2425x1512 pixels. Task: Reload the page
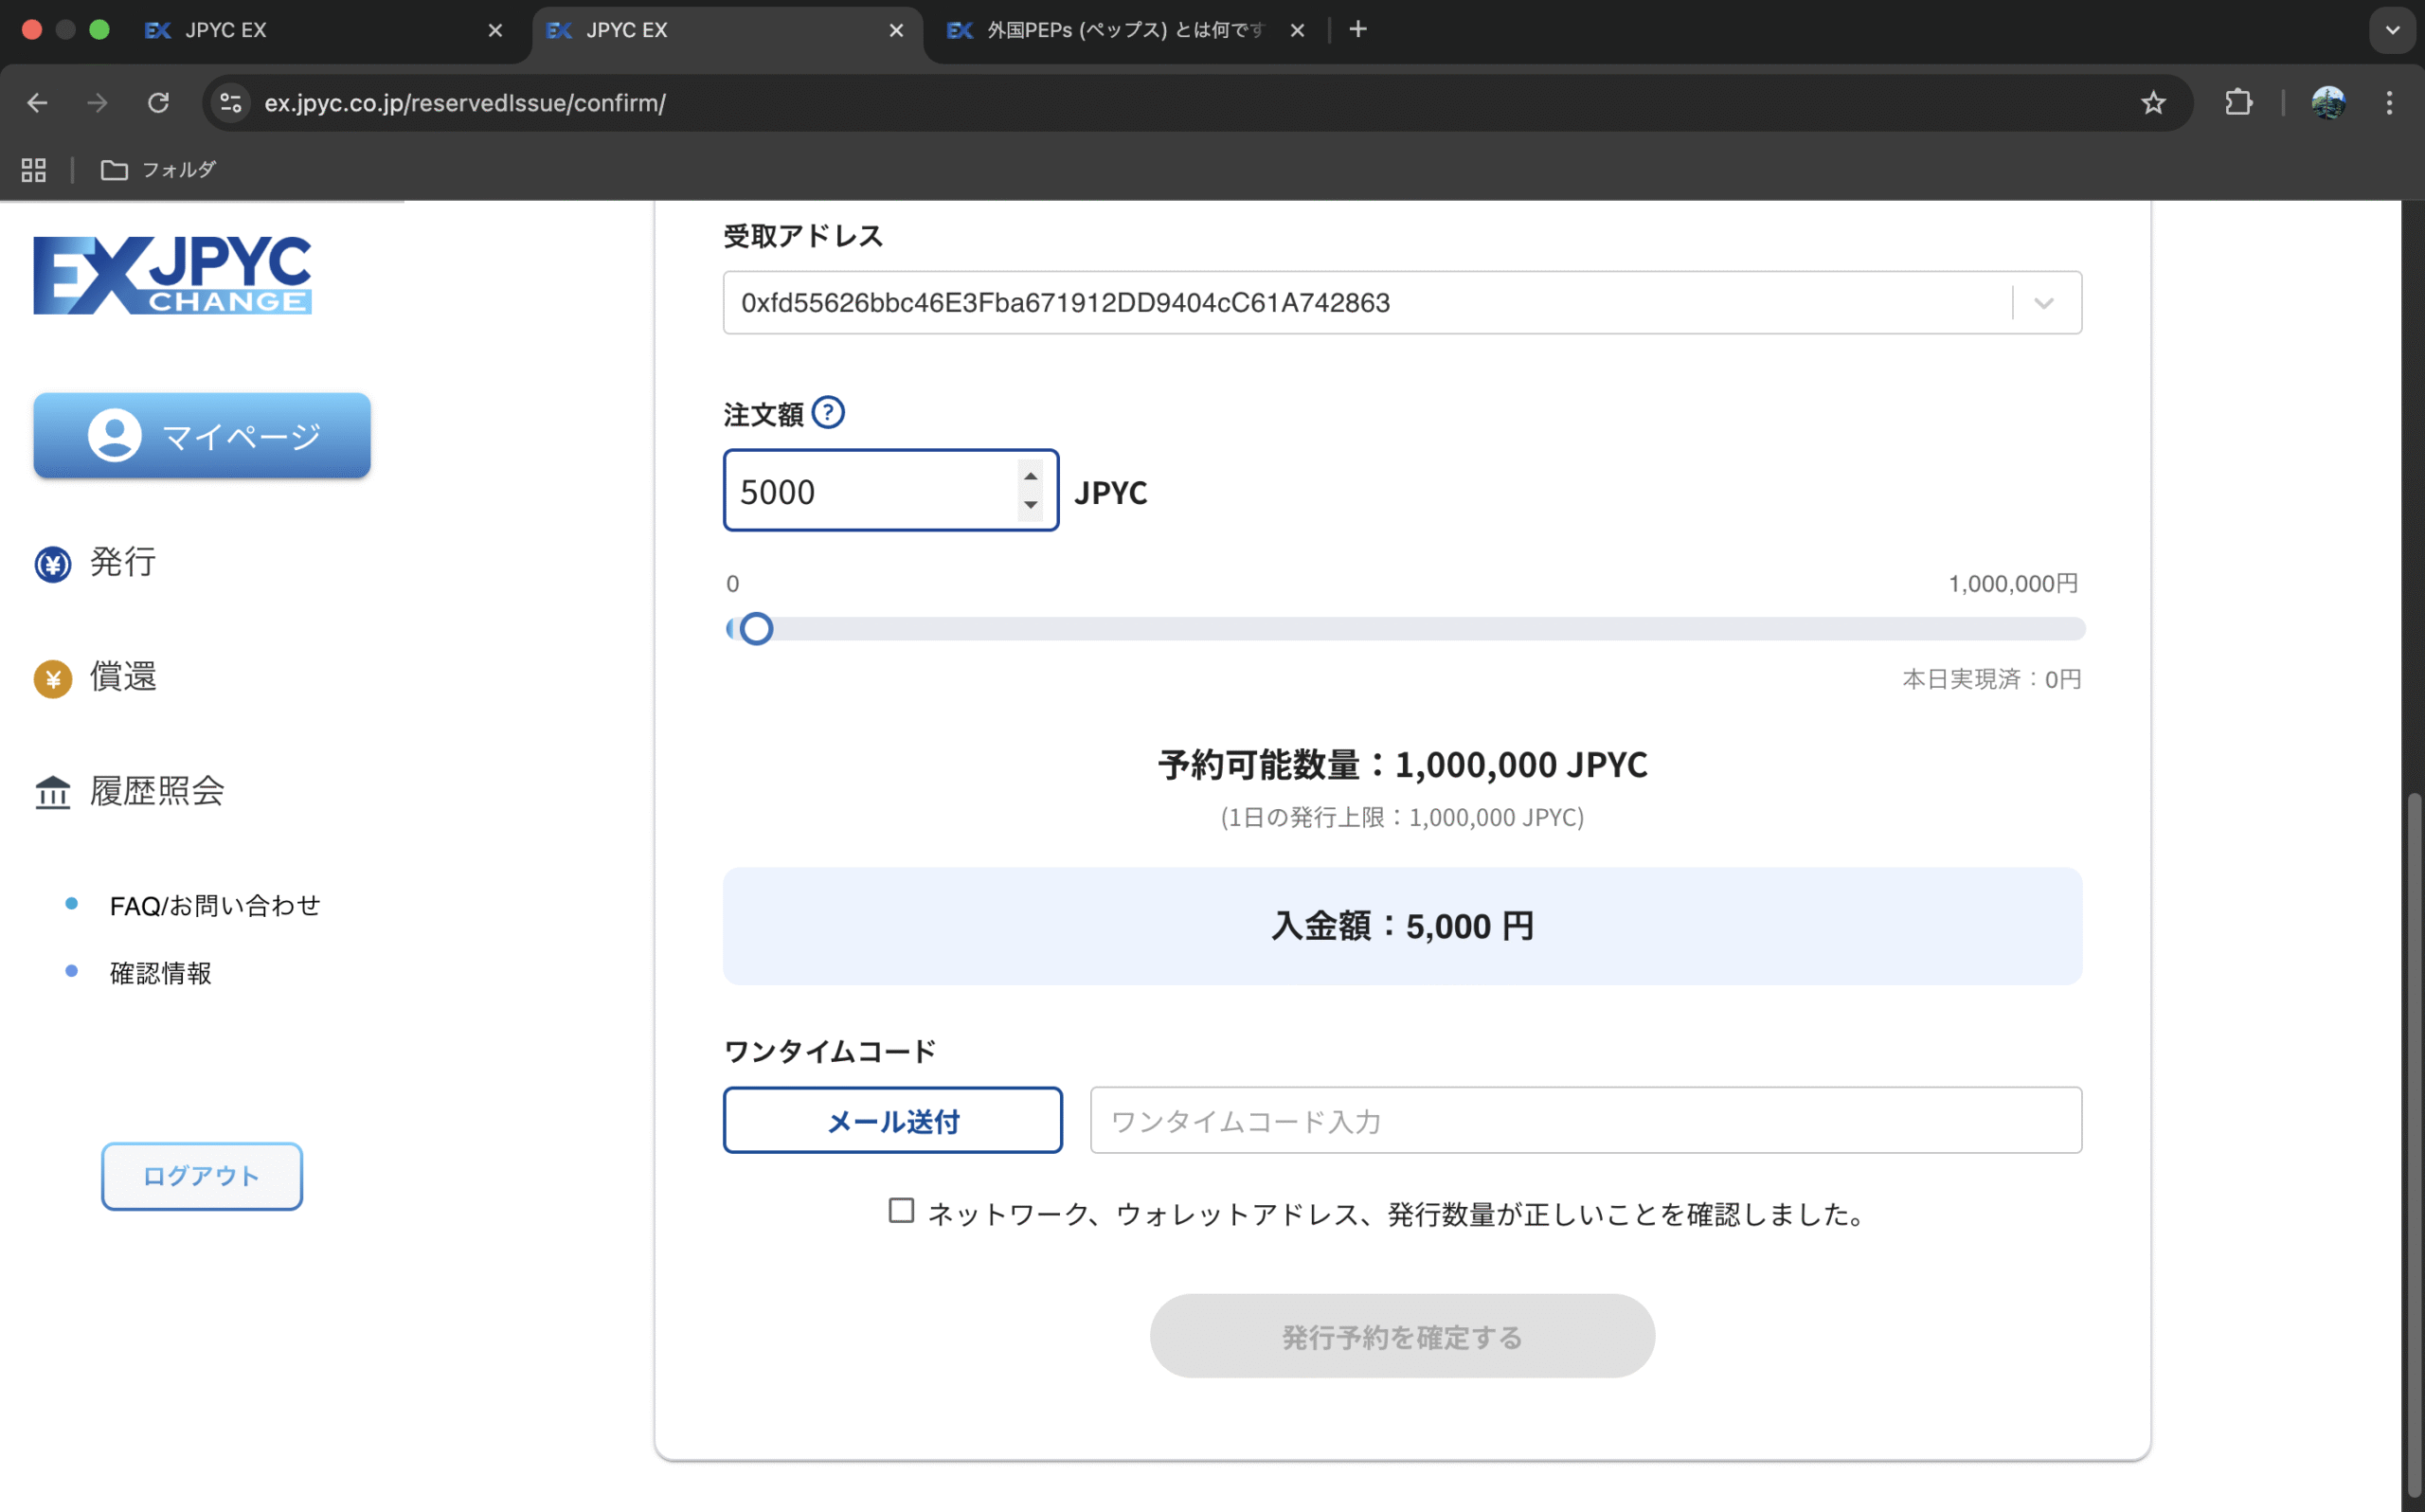tap(158, 103)
